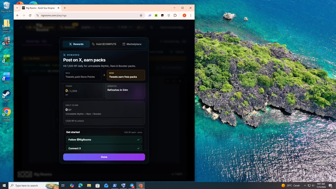Click the site info icon in address bar
The width and height of the screenshot is (336, 189).
coord(38,15)
